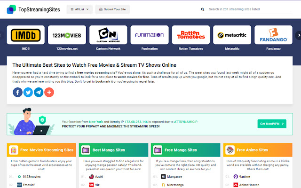Open the 0123movies list entry
The image size is (301, 188).
click(32, 177)
